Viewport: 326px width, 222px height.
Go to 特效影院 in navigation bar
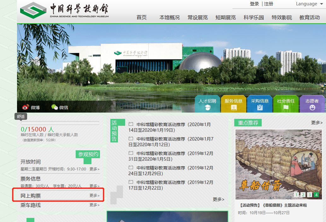282,17
